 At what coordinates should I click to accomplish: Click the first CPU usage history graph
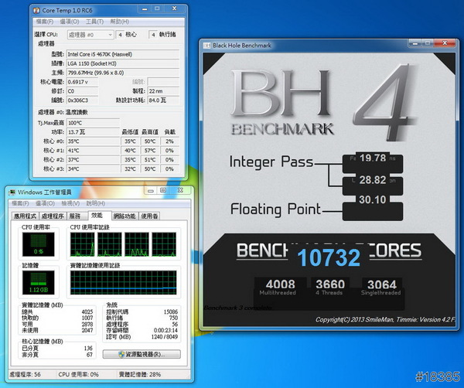pyautogui.click(x=83, y=244)
